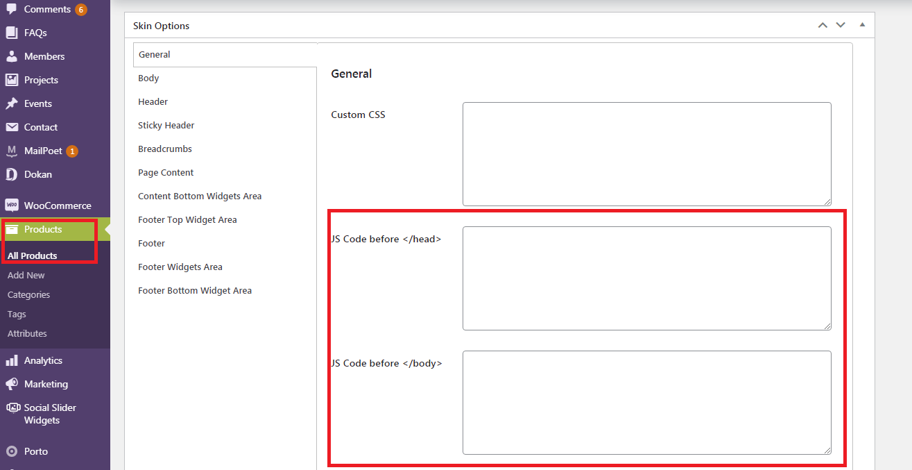The width and height of the screenshot is (912, 470).
Task: Open the product Categories link
Action: pos(29,294)
